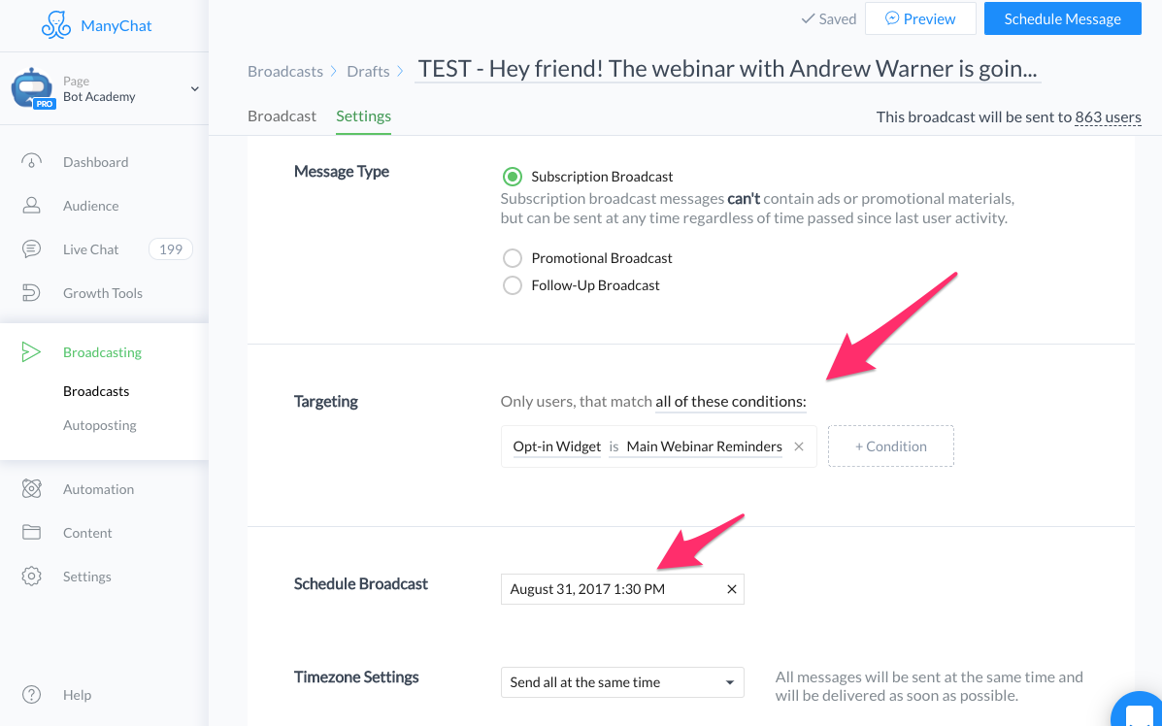The image size is (1162, 726).
Task: Open the Live Chat bubble icon
Action: coord(32,249)
